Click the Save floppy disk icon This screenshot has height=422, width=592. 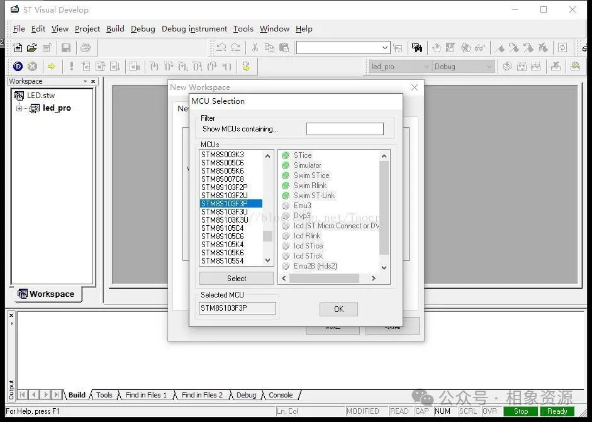tap(66, 48)
